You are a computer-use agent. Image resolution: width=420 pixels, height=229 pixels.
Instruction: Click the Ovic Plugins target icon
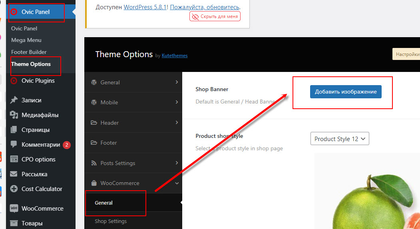tap(14, 81)
